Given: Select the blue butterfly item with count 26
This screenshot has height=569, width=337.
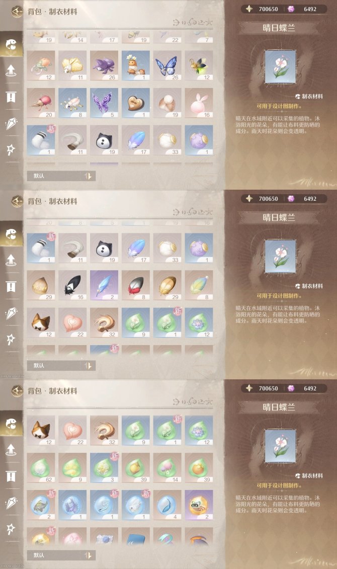Looking at the screenshot, I should point(167,66).
